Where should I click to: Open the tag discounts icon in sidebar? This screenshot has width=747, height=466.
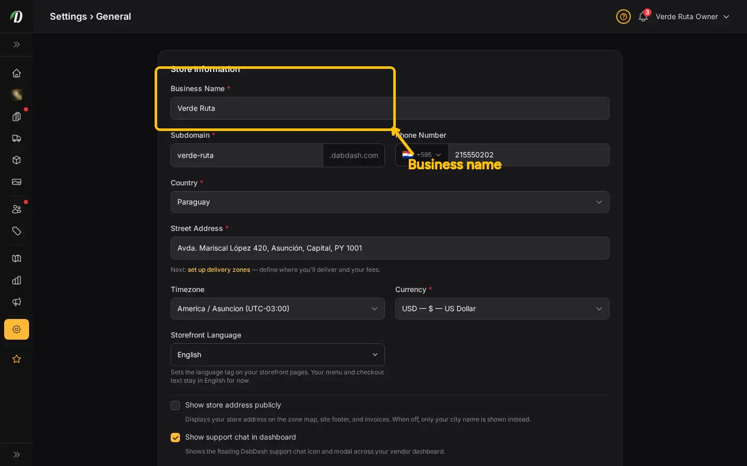tap(17, 231)
